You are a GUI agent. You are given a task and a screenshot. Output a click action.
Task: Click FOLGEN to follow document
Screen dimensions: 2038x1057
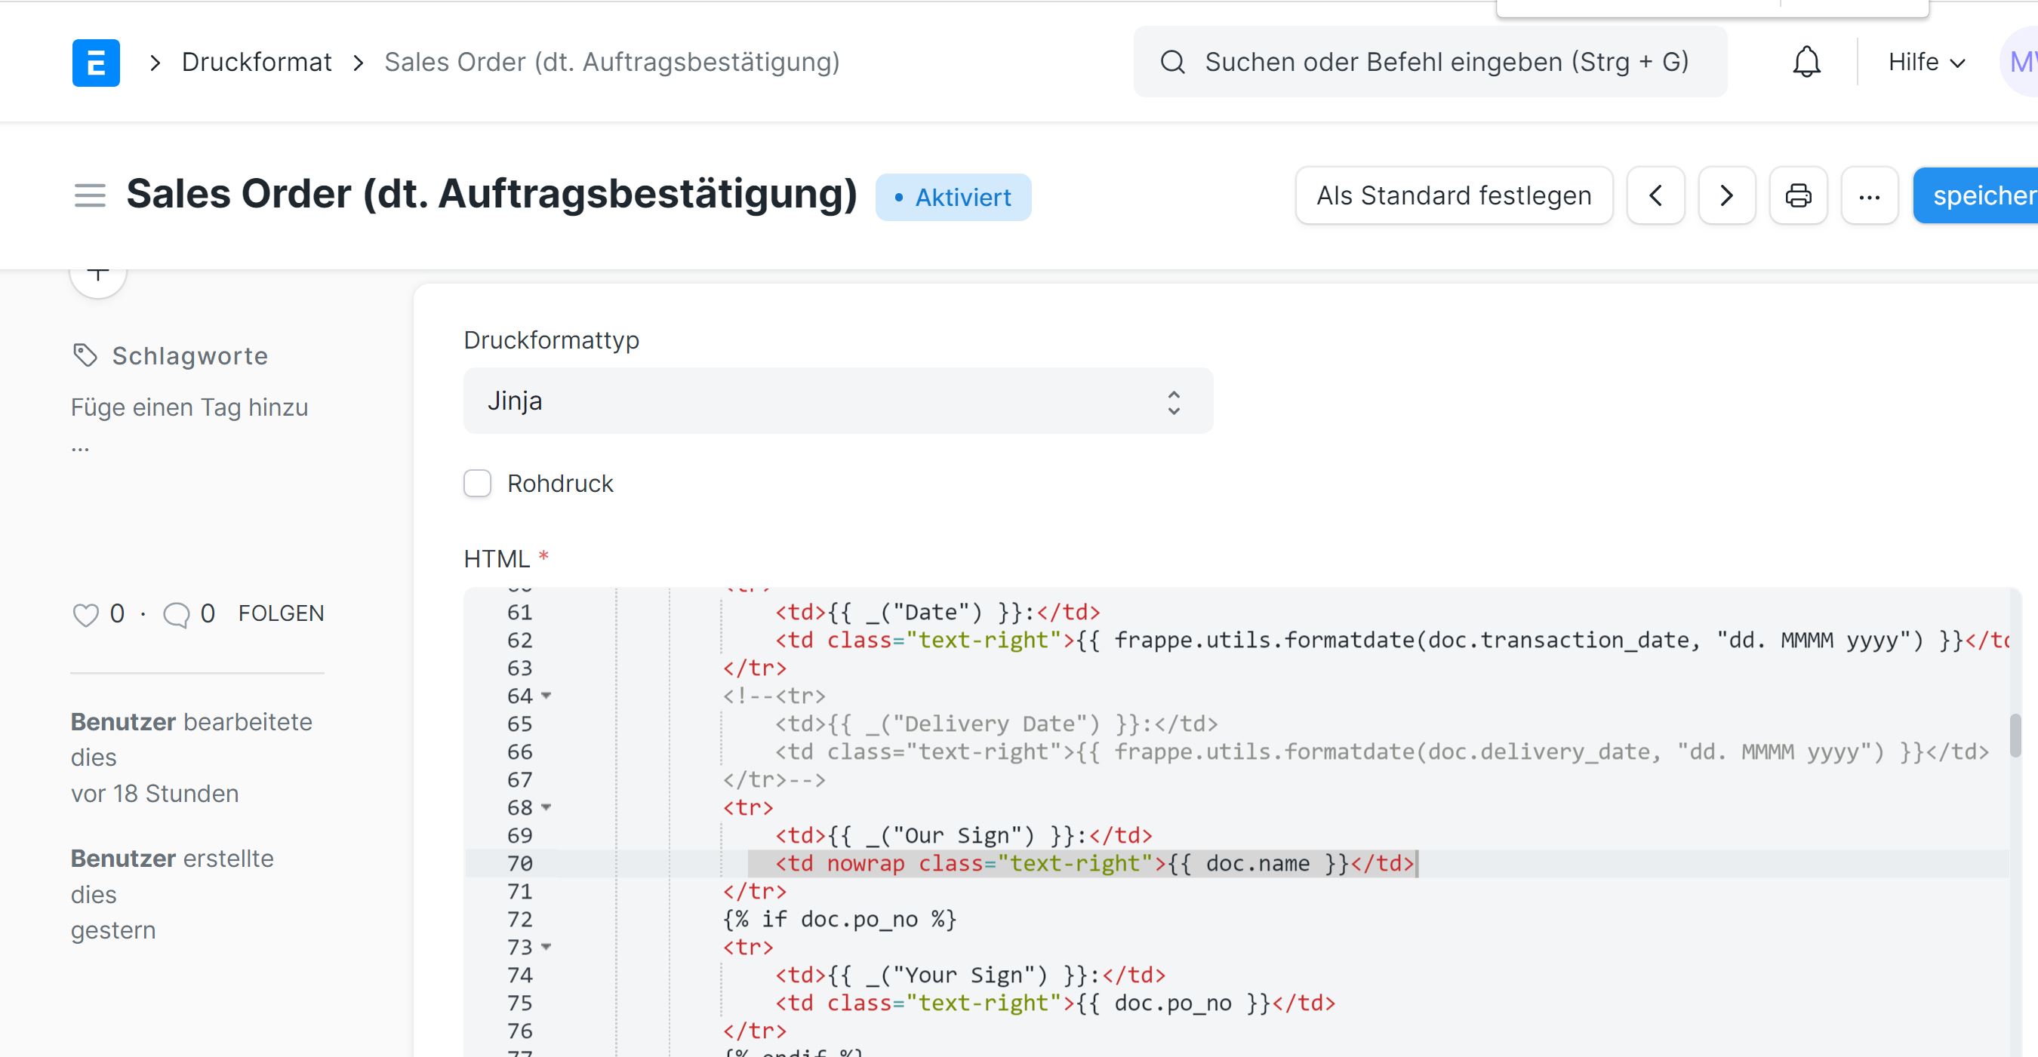coord(281,613)
